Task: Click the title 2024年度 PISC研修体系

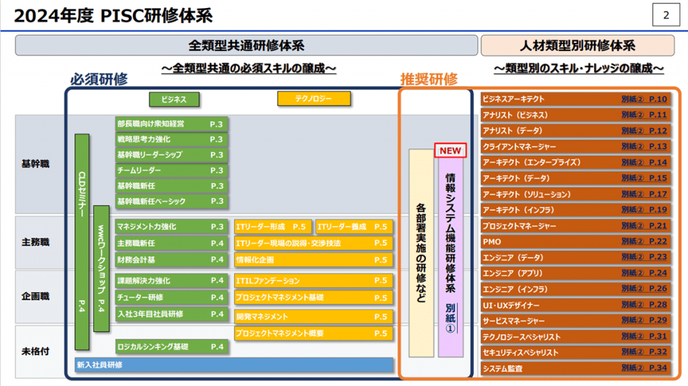Action: [114, 16]
